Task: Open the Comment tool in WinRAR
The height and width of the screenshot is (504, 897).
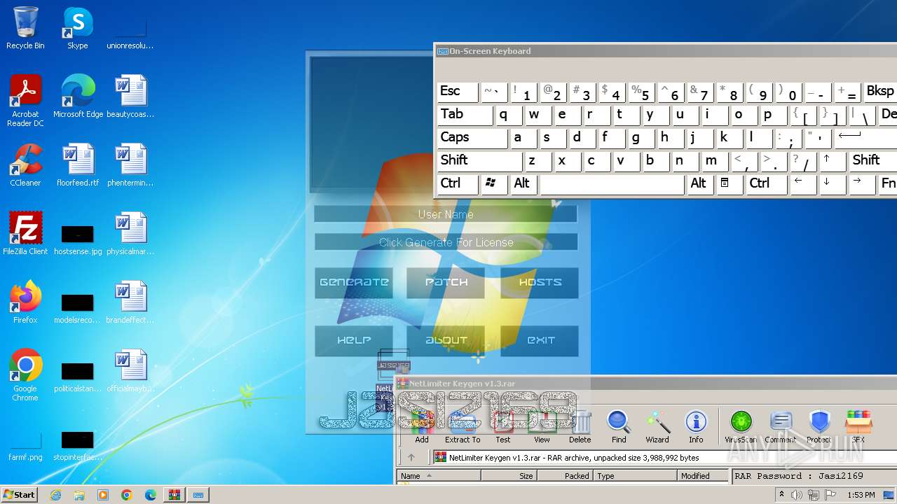Action: pyautogui.click(x=780, y=426)
